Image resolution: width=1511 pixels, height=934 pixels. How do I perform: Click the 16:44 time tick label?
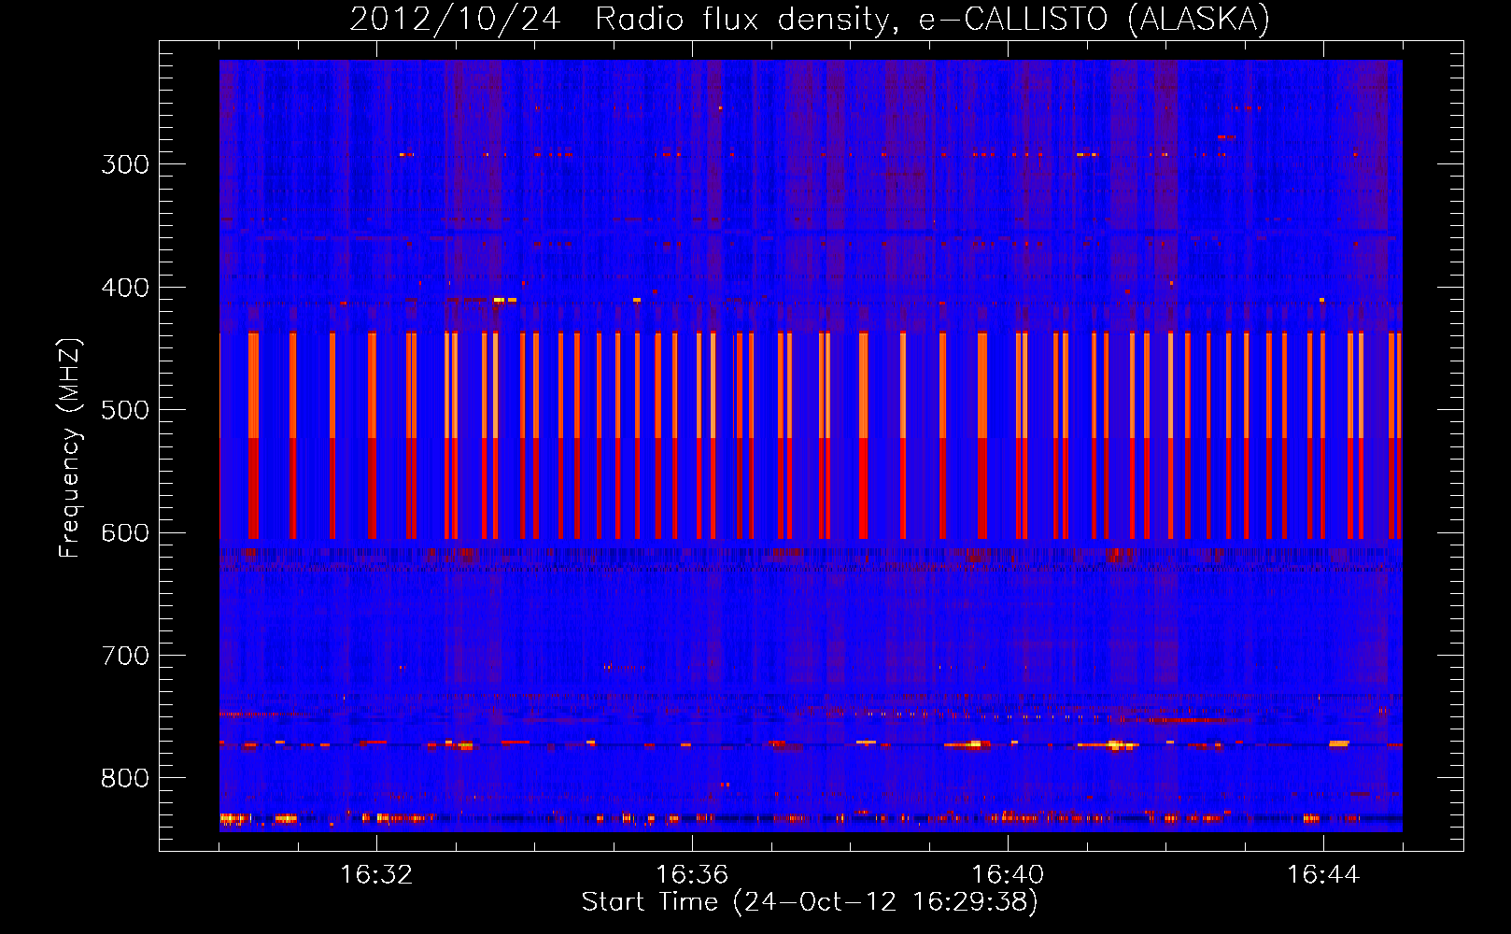click(x=1323, y=875)
